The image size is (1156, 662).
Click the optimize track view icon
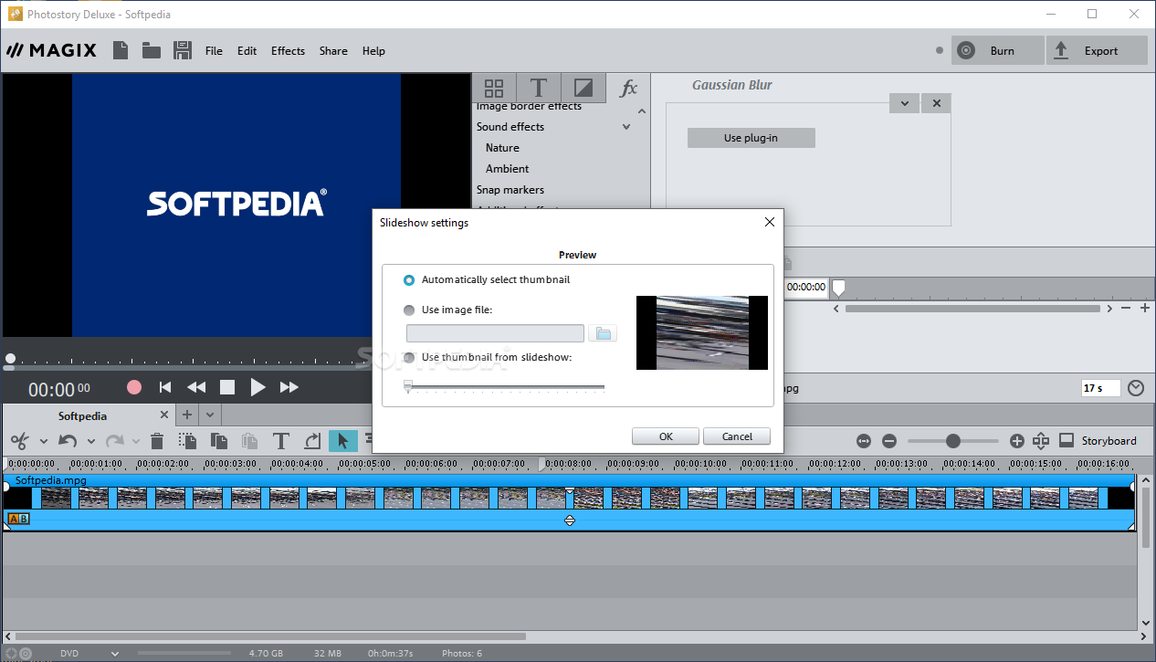1041,441
